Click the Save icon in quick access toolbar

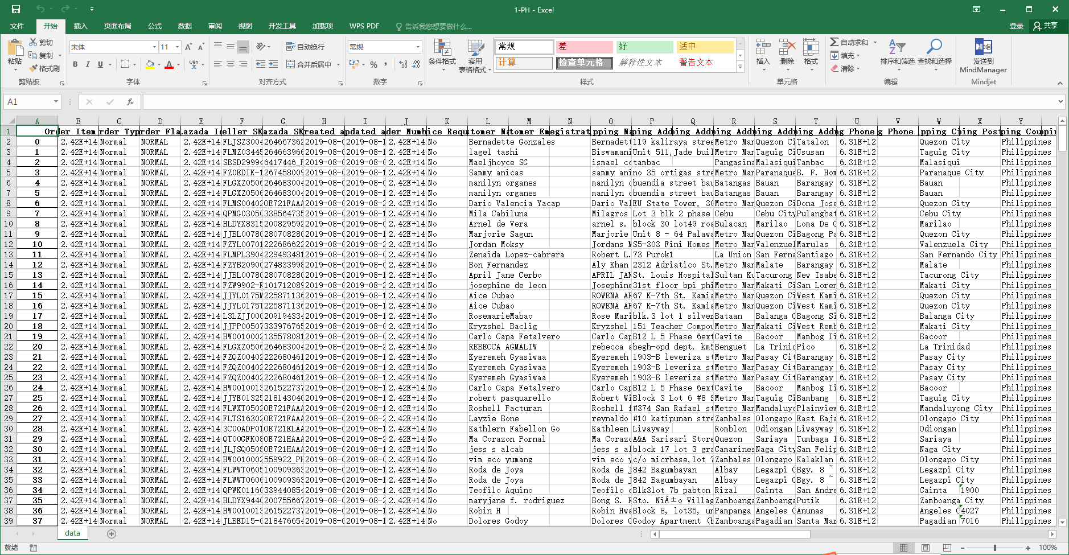(15, 9)
